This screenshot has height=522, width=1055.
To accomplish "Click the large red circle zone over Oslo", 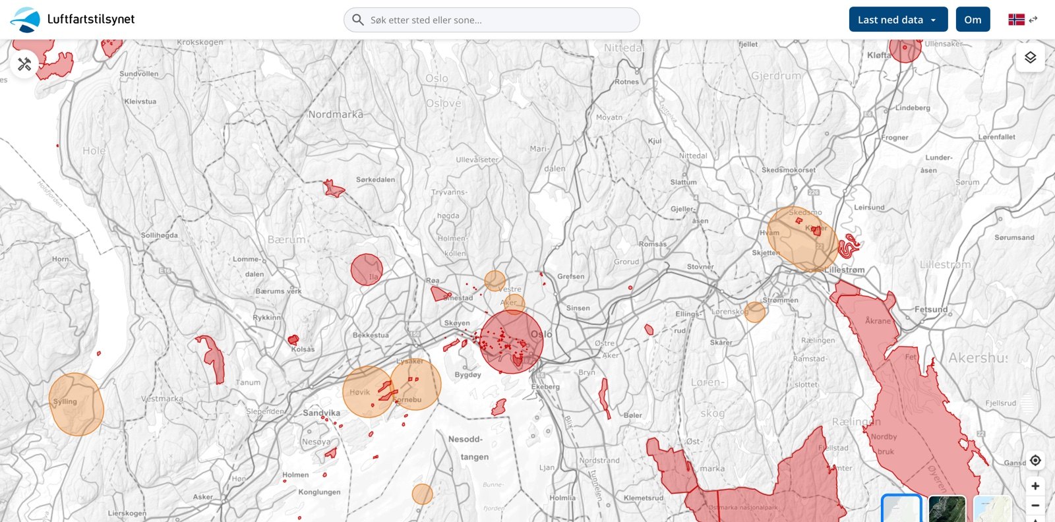I will click(x=512, y=341).
